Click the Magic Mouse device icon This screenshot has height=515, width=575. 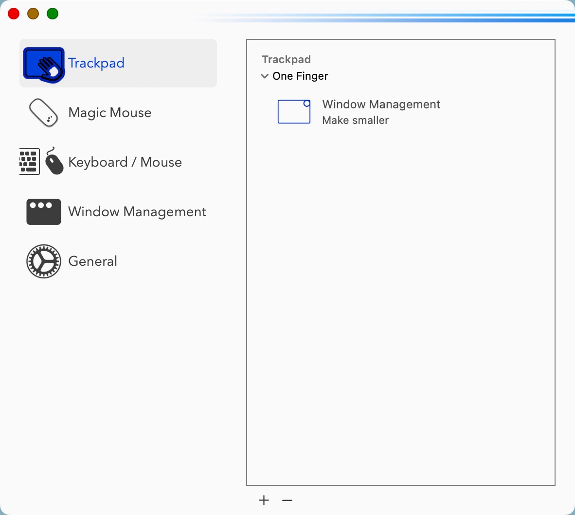[43, 113]
